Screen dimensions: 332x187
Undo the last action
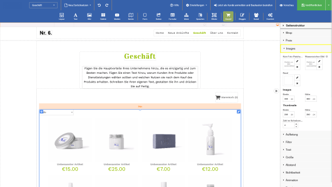[99, 5]
